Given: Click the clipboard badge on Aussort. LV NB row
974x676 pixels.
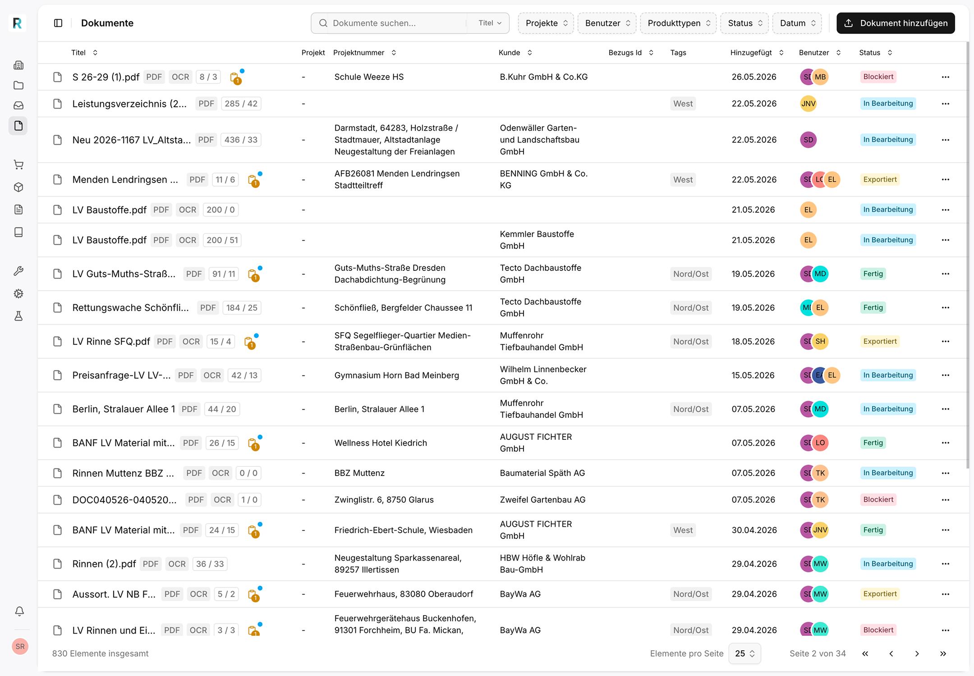Looking at the screenshot, I should 254,595.
